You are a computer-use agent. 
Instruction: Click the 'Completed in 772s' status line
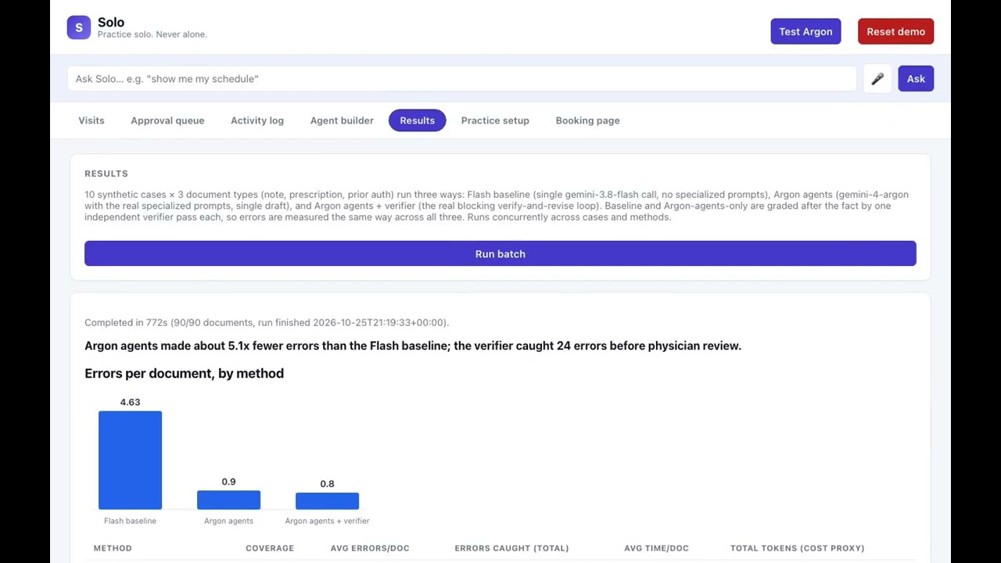click(267, 322)
